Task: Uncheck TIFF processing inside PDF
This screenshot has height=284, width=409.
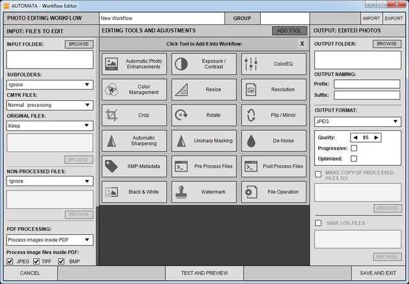Action: [37, 262]
